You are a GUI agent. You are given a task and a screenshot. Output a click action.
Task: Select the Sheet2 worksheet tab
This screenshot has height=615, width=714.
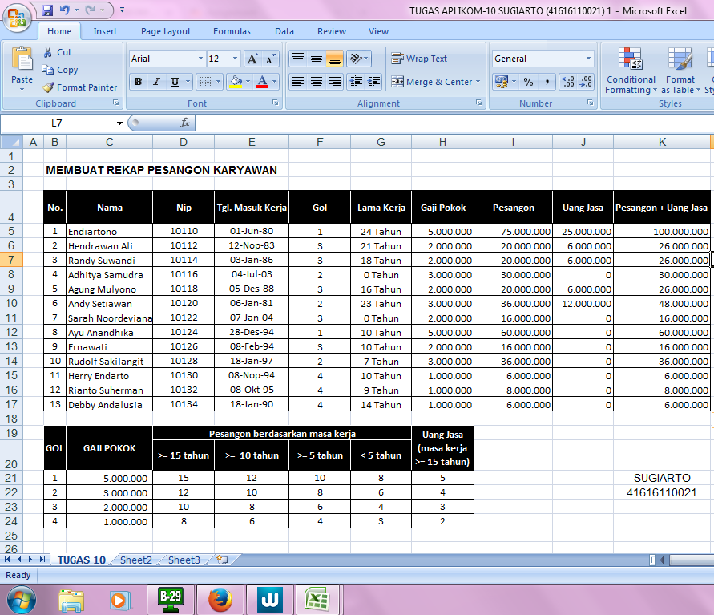point(135,560)
